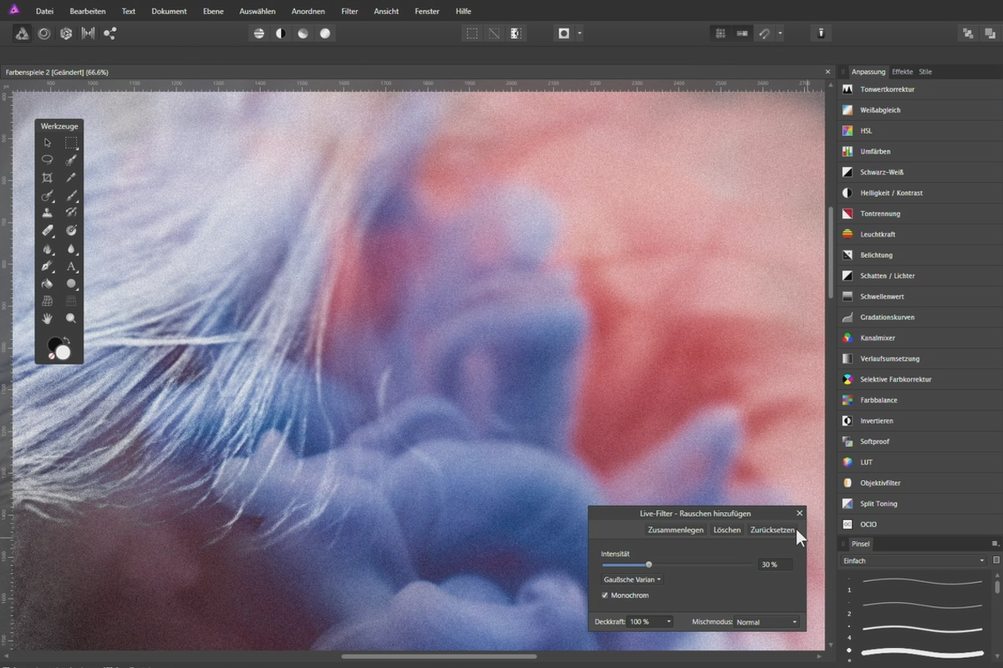The width and height of the screenshot is (1003, 668).
Task: Open the Export Persona
Action: [109, 33]
